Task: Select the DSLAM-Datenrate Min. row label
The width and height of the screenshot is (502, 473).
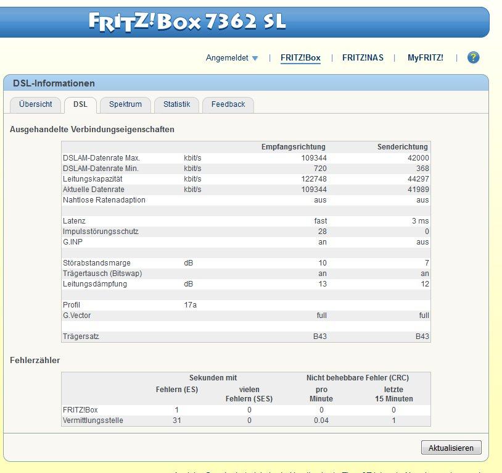Action: [101, 169]
